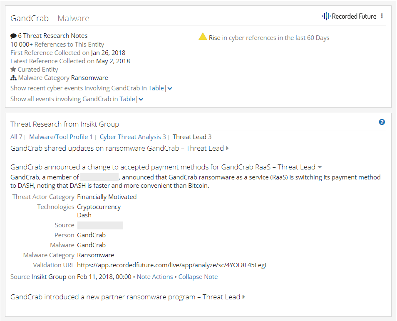
Task: Click the 'Insikt Group' source name
Action: point(49,277)
